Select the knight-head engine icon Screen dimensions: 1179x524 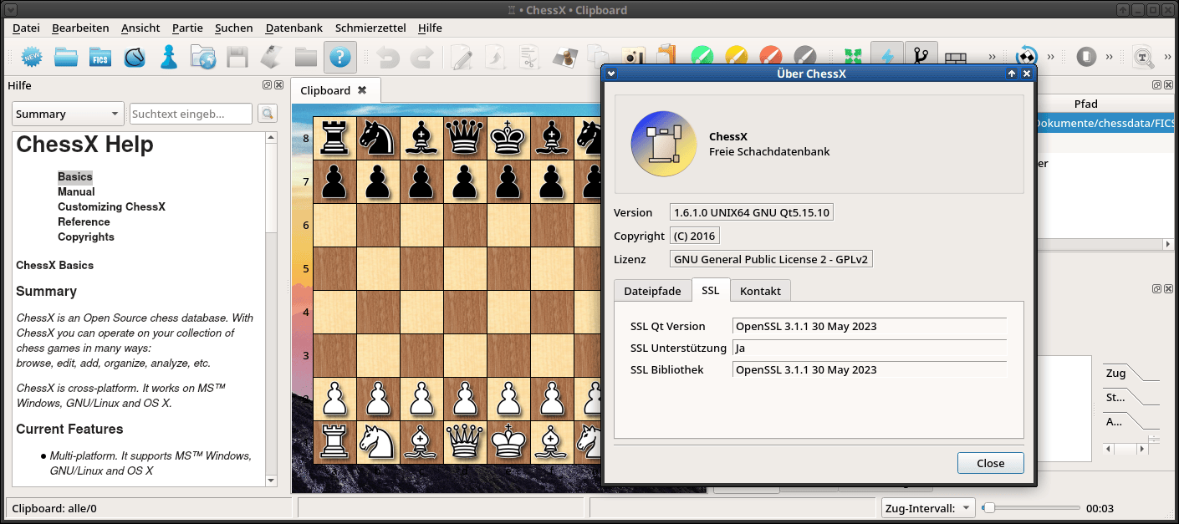134,58
